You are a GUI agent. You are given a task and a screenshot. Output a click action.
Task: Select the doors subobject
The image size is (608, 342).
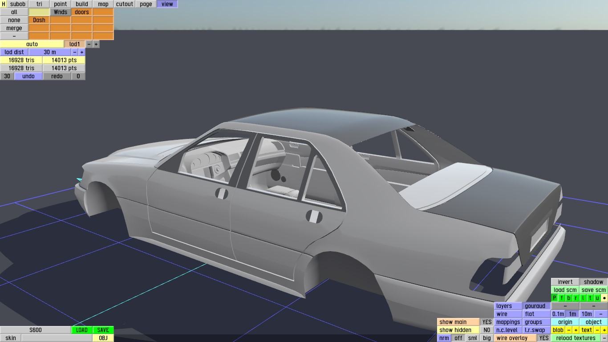tap(82, 12)
